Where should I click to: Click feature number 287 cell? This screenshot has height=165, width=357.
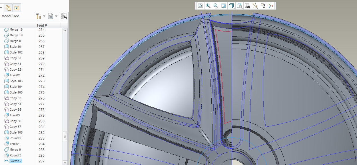tap(41, 161)
